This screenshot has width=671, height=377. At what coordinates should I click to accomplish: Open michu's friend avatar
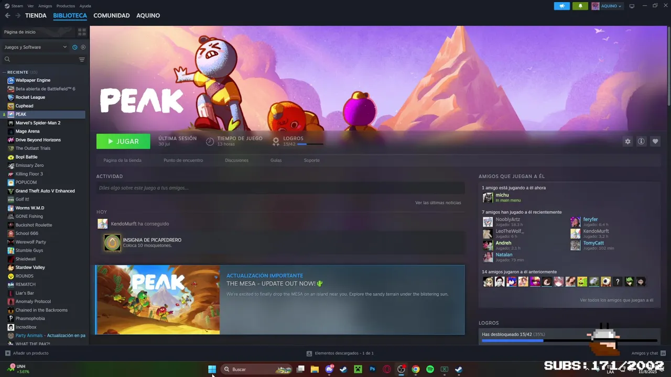click(x=488, y=197)
